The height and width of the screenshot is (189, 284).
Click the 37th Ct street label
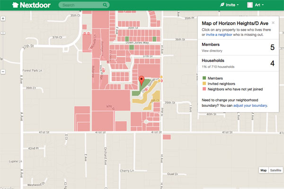(57, 37)
